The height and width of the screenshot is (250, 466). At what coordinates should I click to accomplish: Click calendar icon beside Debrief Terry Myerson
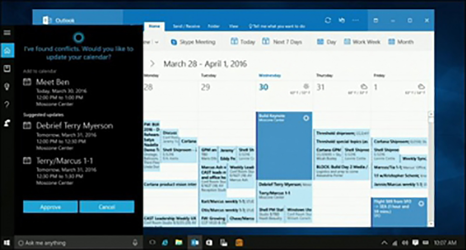point(27,126)
